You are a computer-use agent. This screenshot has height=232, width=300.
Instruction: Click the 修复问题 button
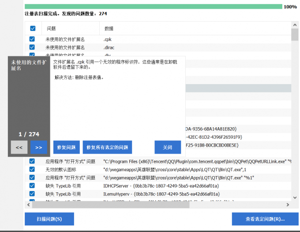pyautogui.click(x=66, y=147)
